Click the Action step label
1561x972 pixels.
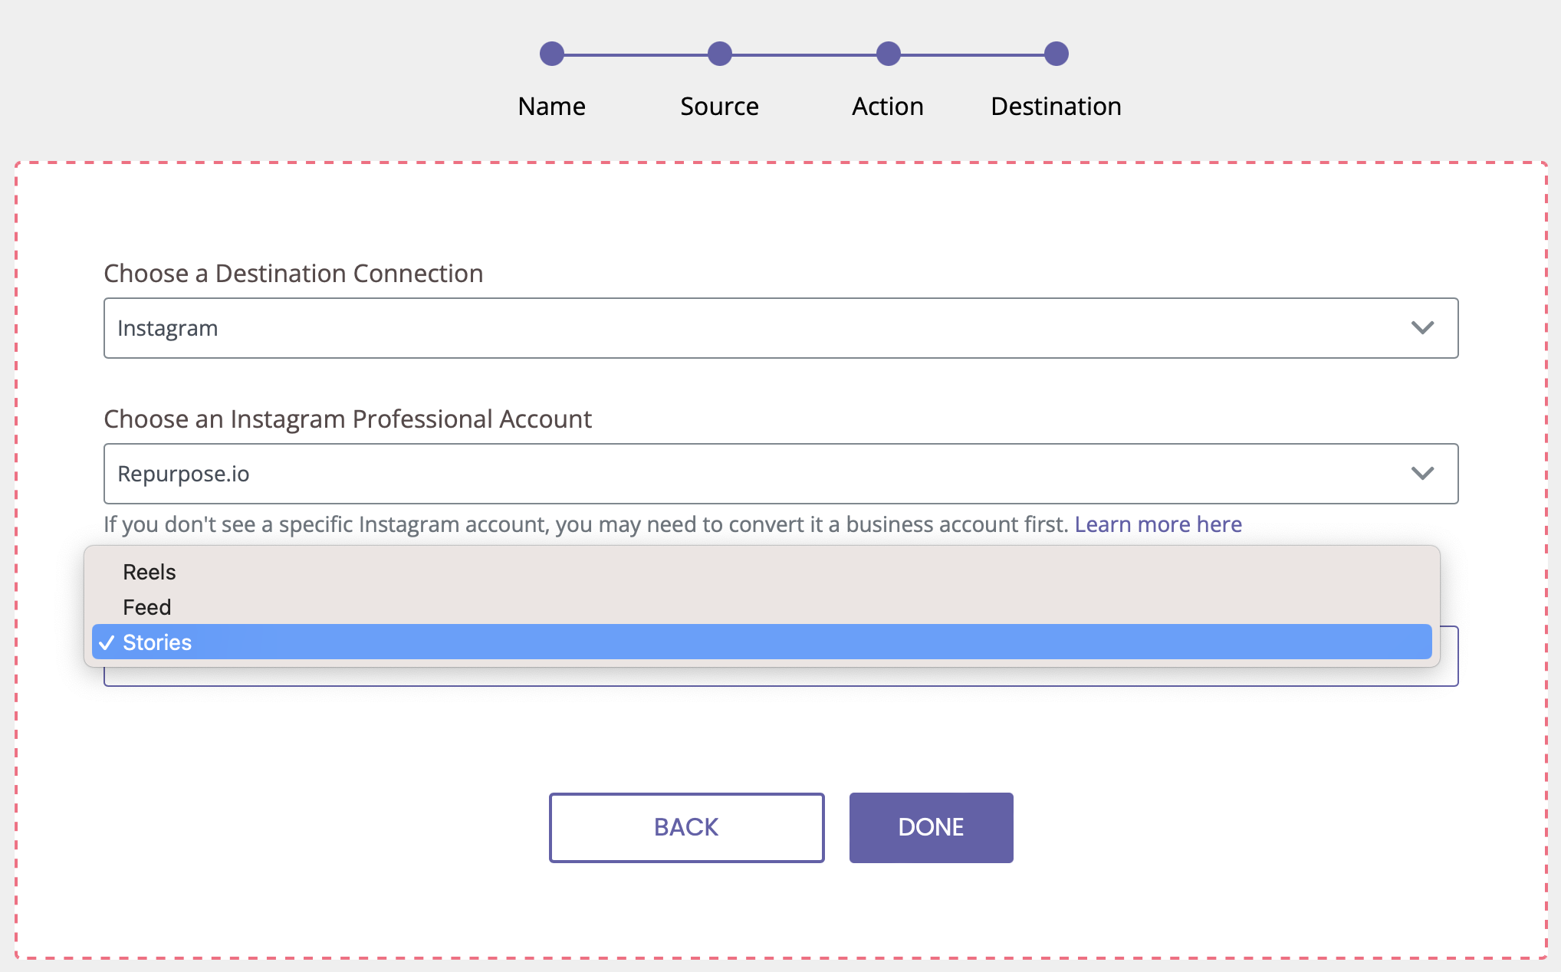tap(888, 106)
